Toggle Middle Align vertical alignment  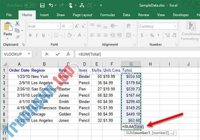tap(99, 26)
